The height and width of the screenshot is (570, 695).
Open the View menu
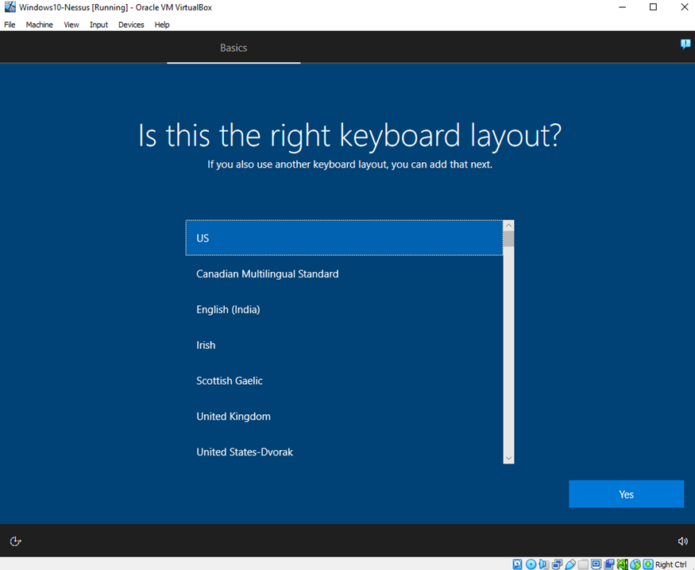(x=71, y=25)
